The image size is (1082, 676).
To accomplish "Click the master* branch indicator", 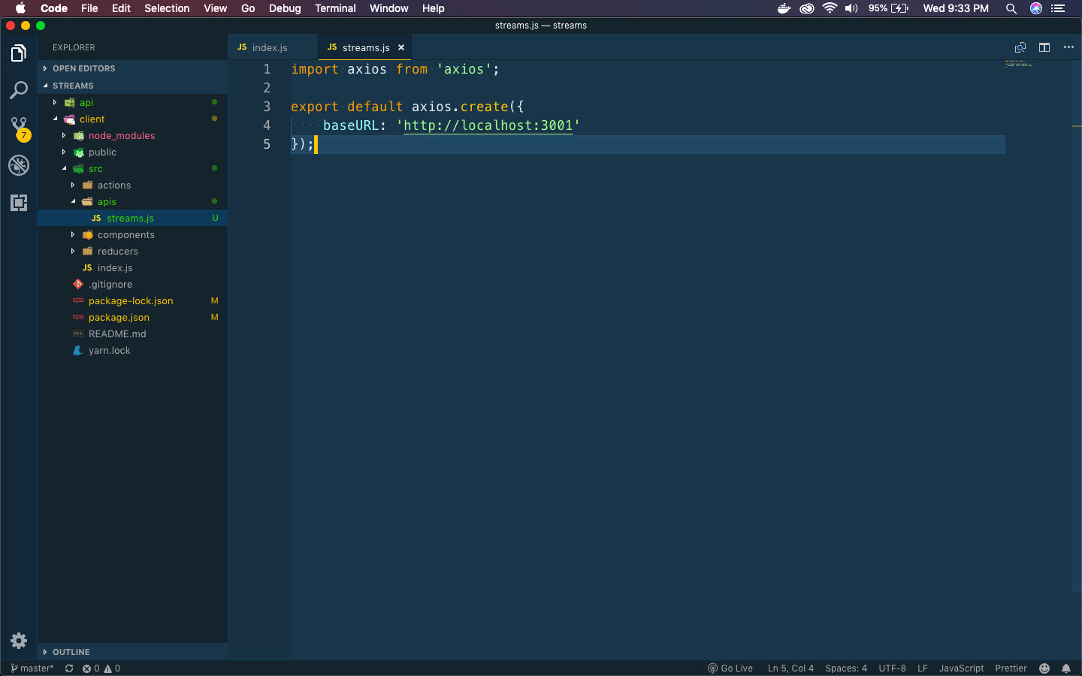I will (32, 668).
